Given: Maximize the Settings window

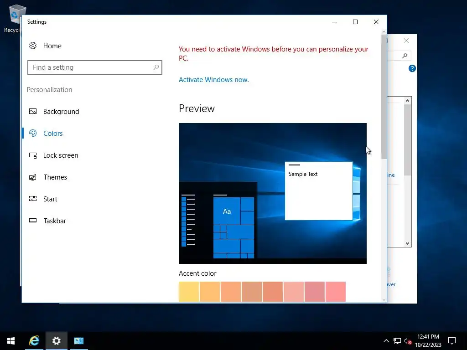Looking at the screenshot, I should coord(355,22).
